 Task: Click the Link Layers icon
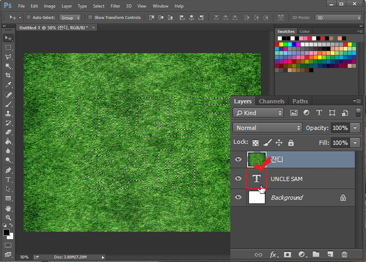[x=259, y=254]
